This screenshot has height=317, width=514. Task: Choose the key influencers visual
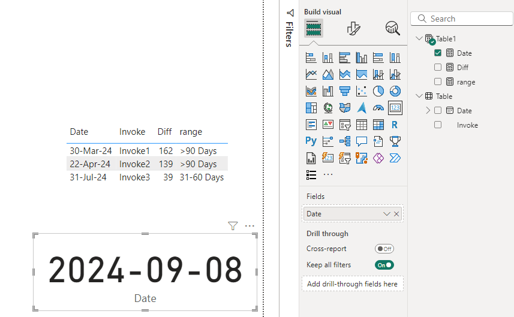(328, 141)
